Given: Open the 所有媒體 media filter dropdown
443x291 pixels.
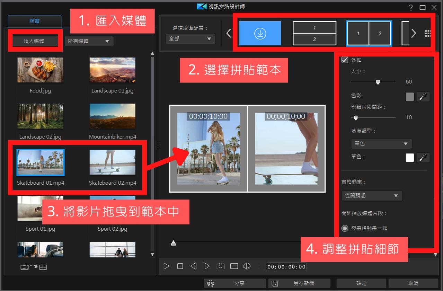Looking at the screenshot, I should (x=89, y=41).
